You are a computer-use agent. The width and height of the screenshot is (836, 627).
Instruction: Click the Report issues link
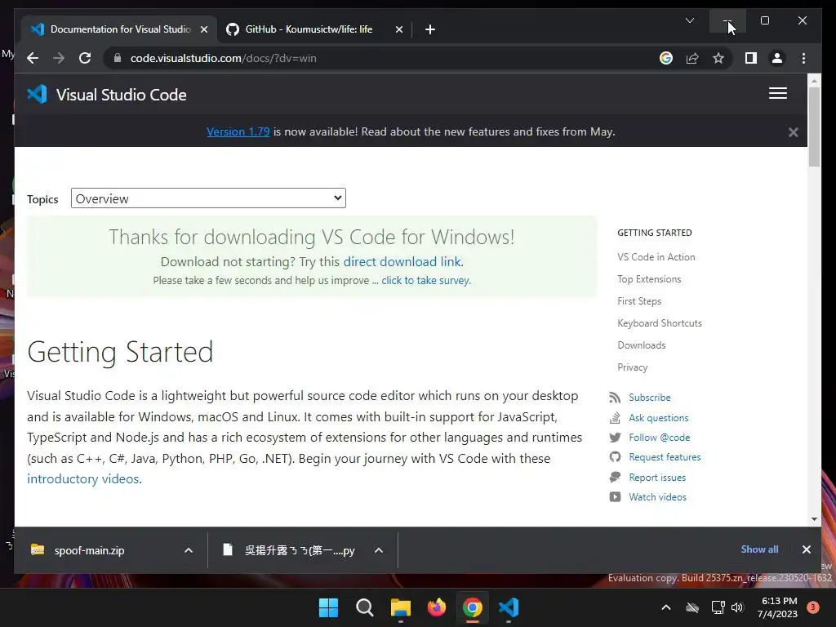[x=657, y=477]
